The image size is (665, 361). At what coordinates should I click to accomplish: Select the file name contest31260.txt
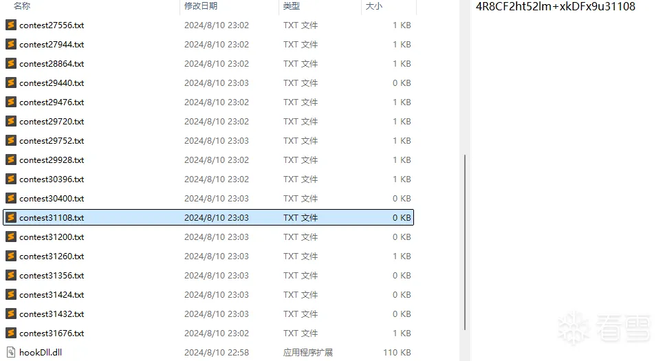[x=52, y=256]
